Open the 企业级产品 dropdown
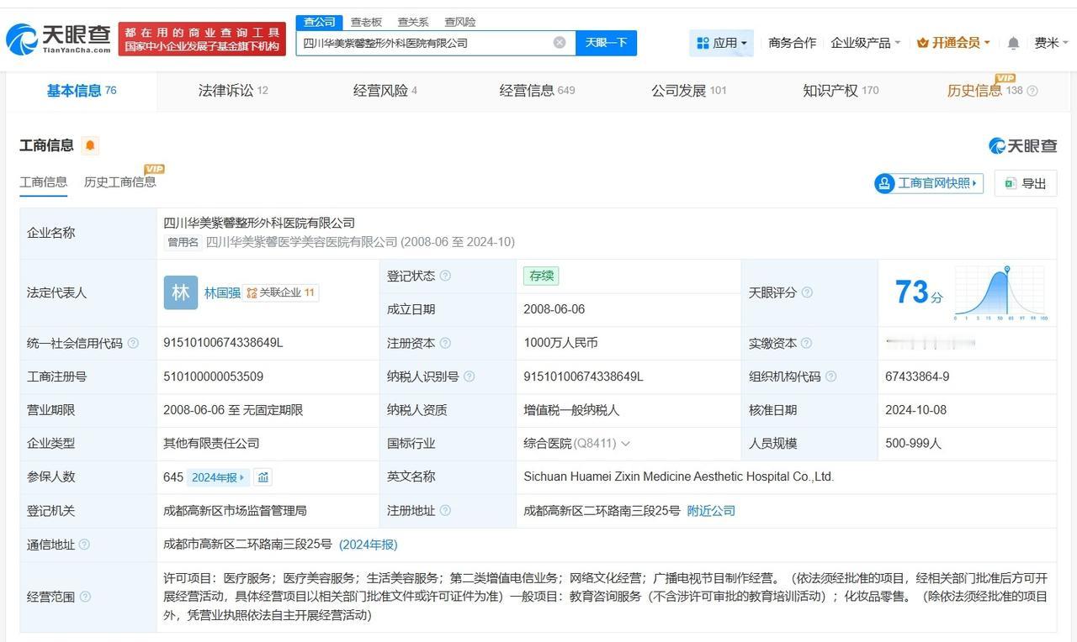The image size is (1077, 642). click(x=865, y=43)
